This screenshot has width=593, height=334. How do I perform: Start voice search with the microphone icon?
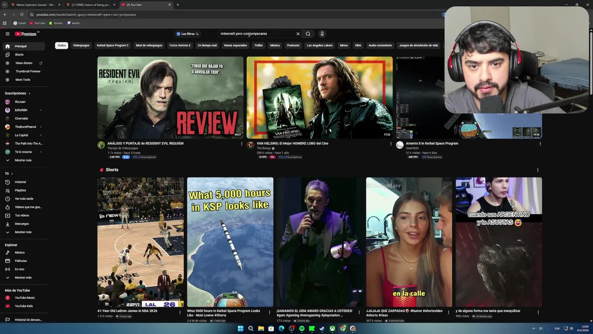tap(322, 34)
